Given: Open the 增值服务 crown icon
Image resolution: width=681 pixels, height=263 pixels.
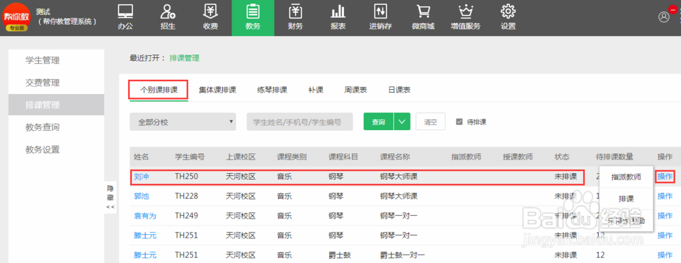Looking at the screenshot, I should pyautogui.click(x=466, y=12).
